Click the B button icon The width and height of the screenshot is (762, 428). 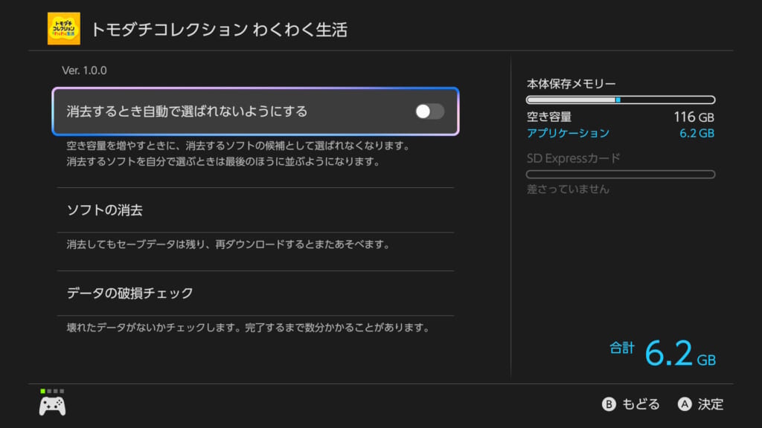click(x=609, y=404)
